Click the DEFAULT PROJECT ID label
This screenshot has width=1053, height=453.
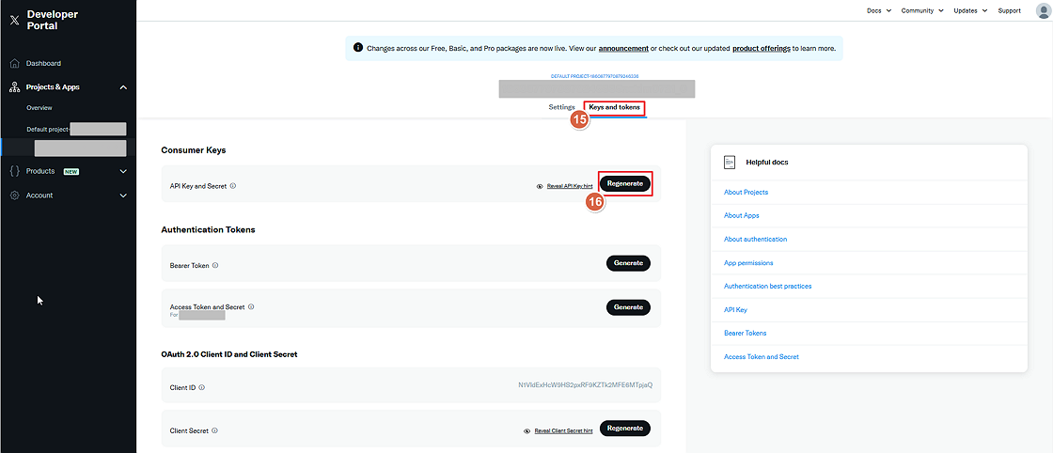coord(594,76)
